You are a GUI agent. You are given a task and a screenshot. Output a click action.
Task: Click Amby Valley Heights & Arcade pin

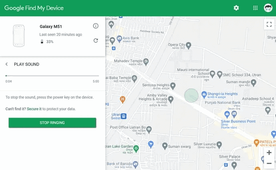(170, 100)
